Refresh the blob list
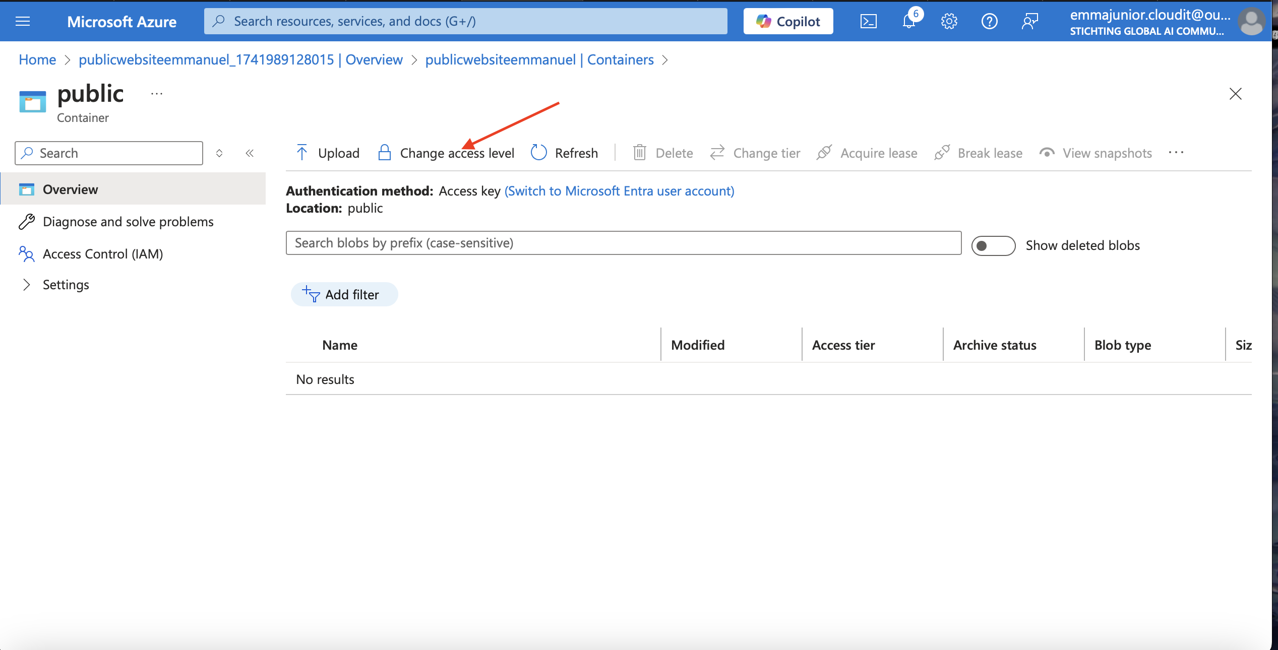 click(565, 153)
